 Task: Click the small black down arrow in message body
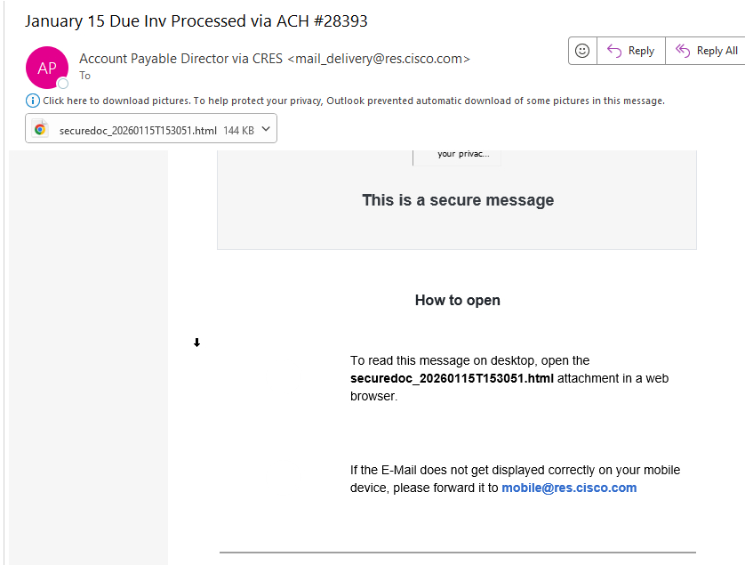tap(197, 343)
